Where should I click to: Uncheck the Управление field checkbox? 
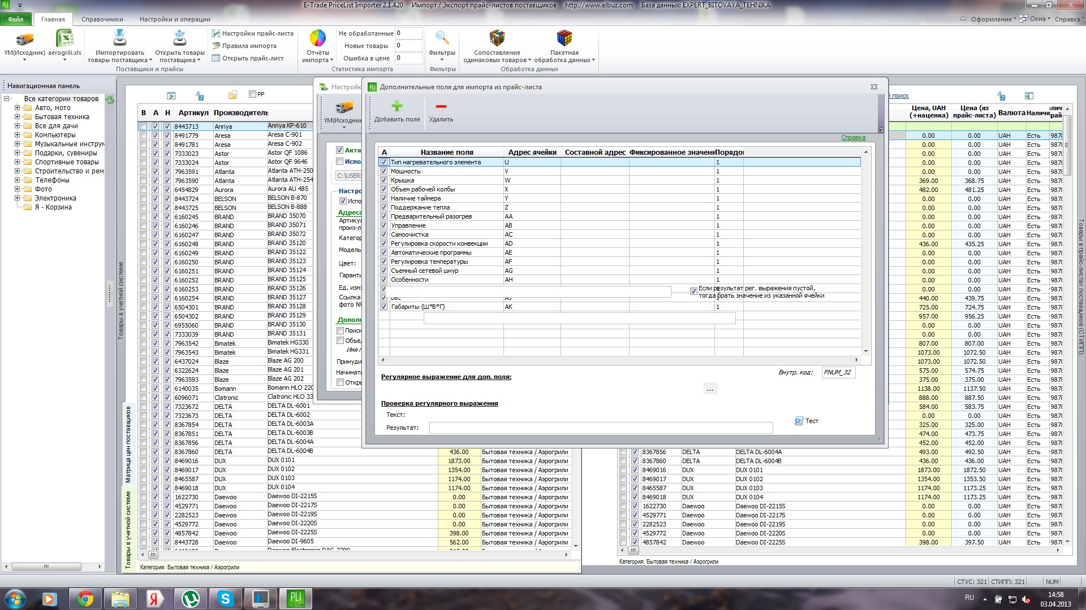384,225
